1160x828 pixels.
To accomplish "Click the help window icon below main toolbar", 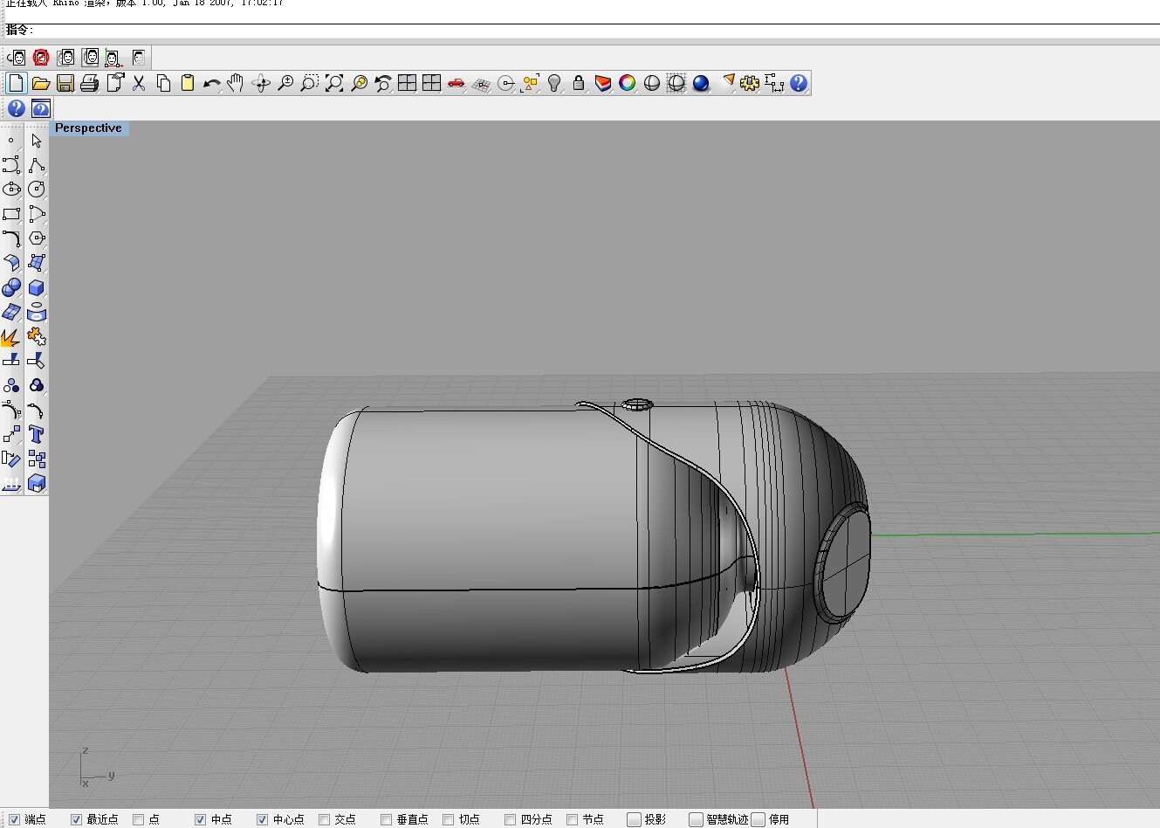I will pos(40,108).
